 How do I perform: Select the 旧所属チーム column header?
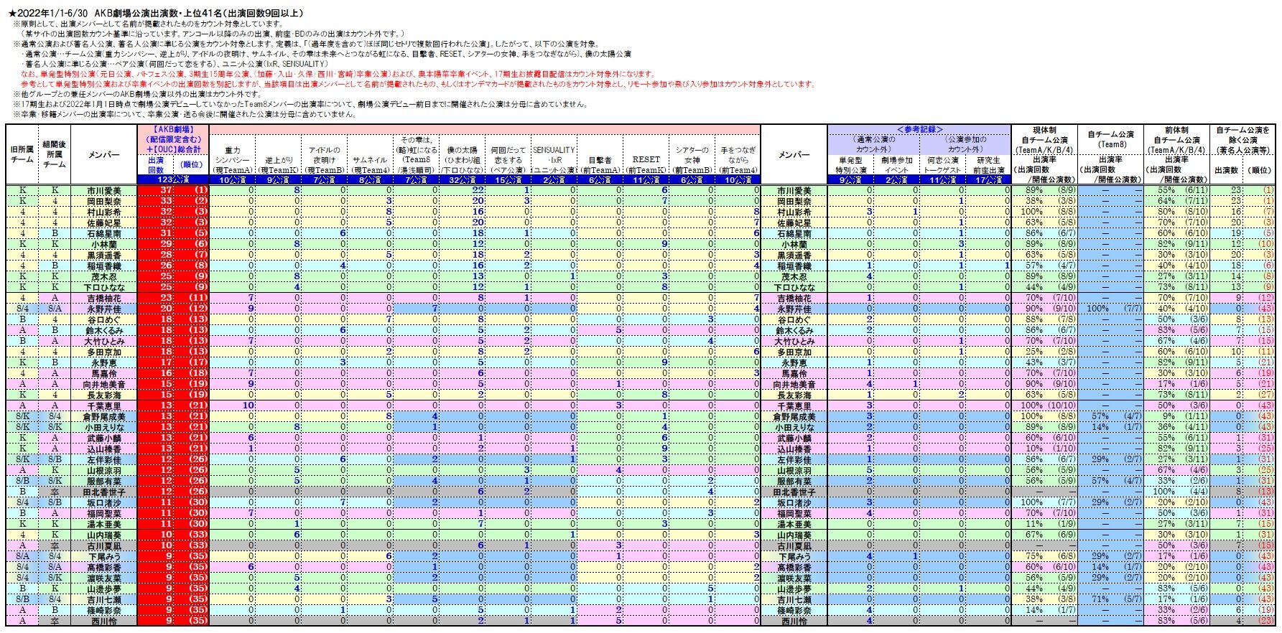(23, 154)
